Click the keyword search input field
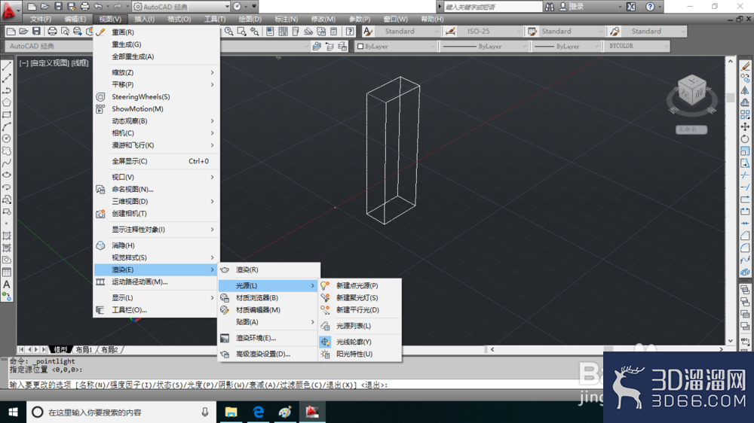 [492, 7]
